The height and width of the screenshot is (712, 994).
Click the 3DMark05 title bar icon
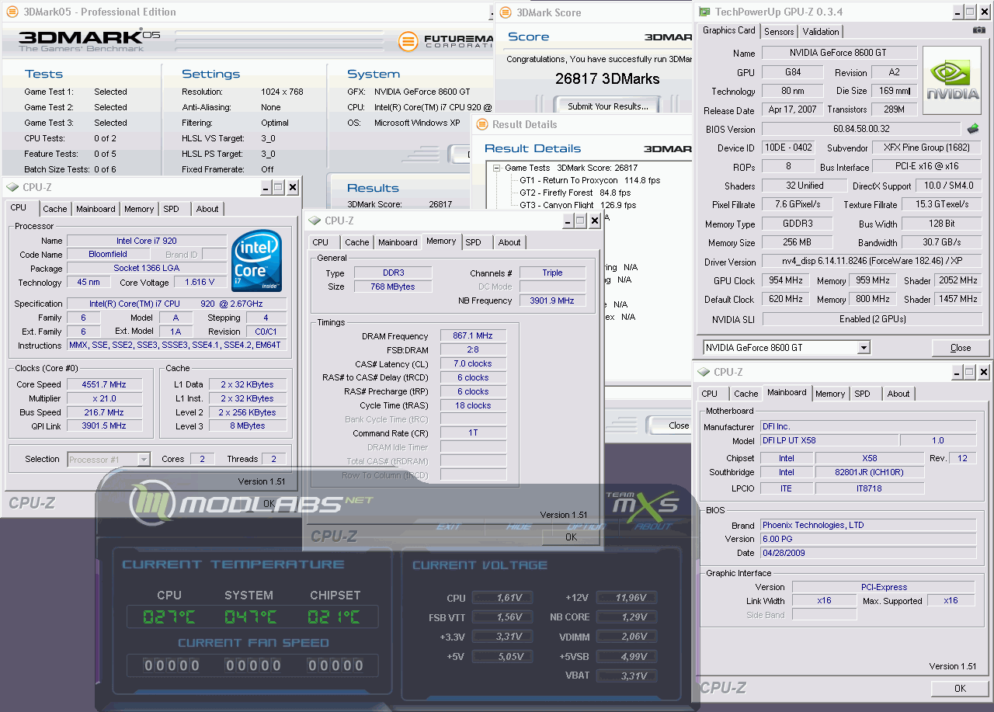11,12
